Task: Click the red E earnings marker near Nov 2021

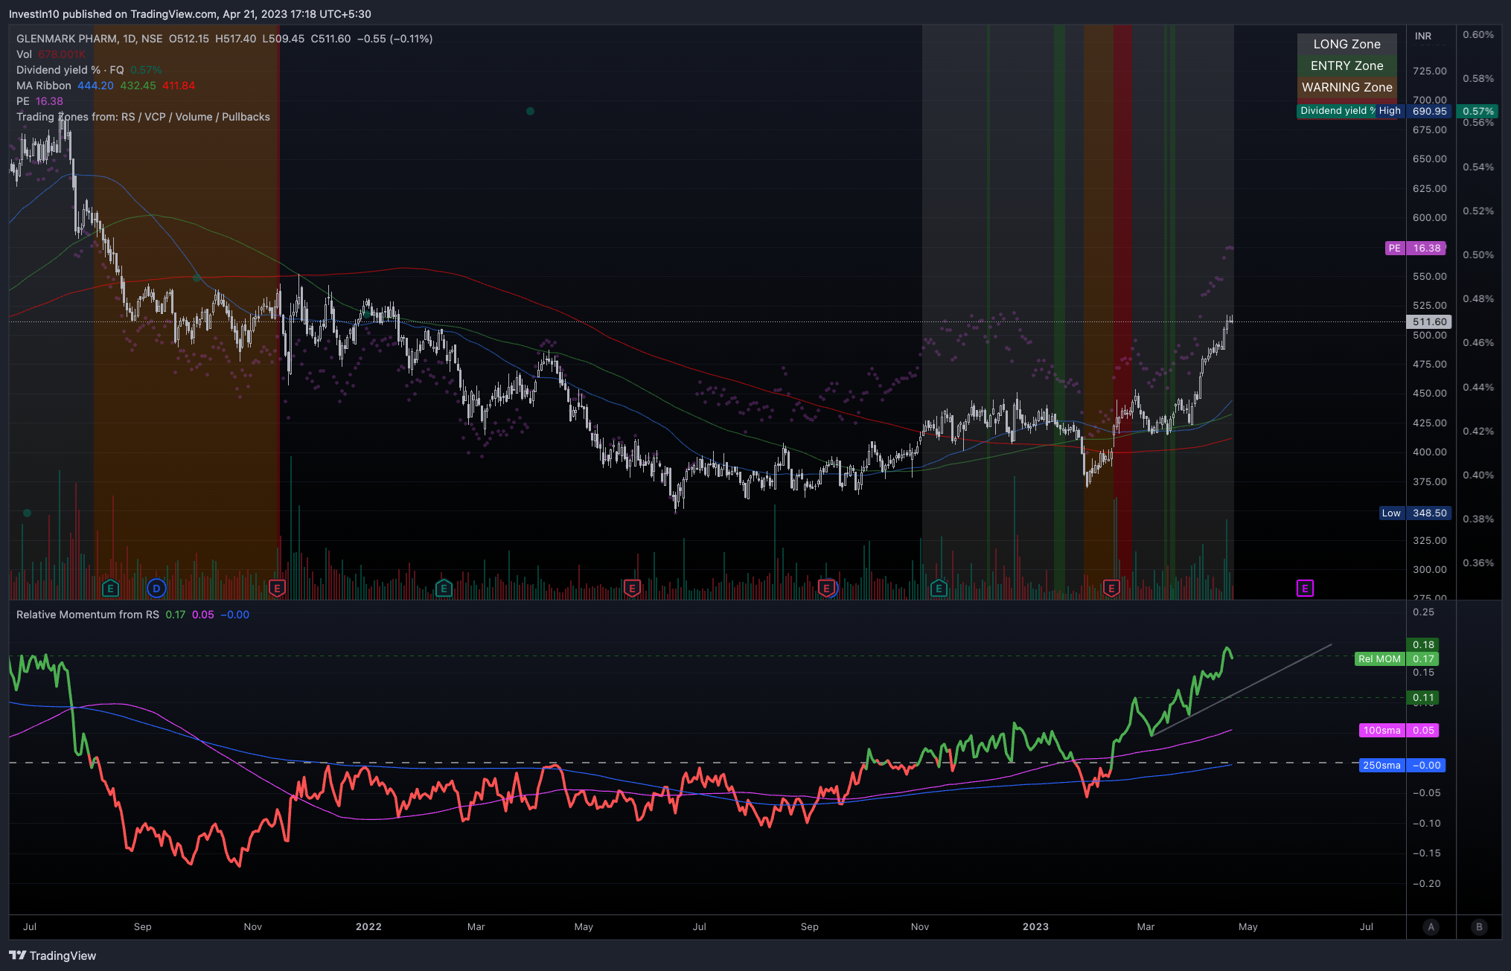Action: 277,589
